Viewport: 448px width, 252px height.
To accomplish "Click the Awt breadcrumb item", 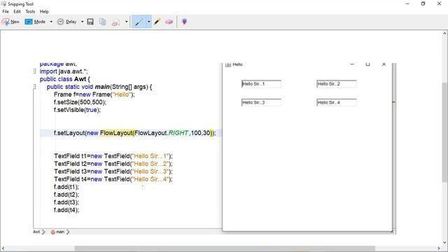I will pos(36,232).
